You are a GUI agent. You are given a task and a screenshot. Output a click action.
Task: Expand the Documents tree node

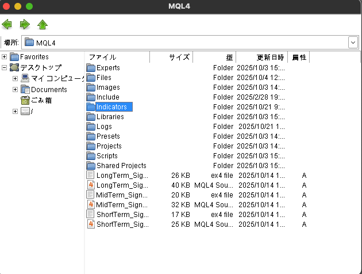click(x=16, y=89)
